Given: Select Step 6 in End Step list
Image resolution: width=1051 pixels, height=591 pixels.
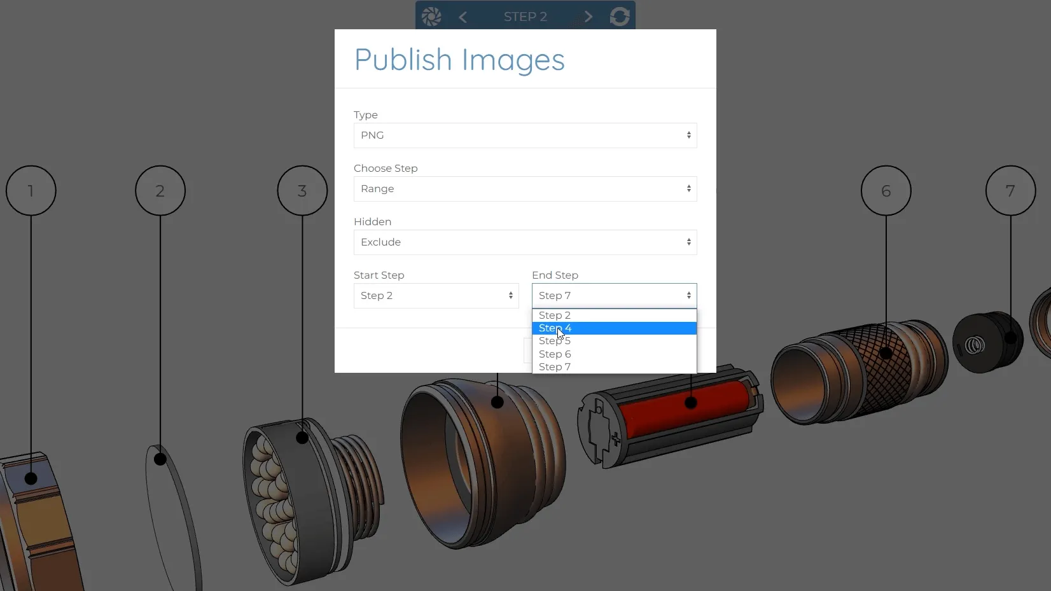Looking at the screenshot, I should pos(615,354).
